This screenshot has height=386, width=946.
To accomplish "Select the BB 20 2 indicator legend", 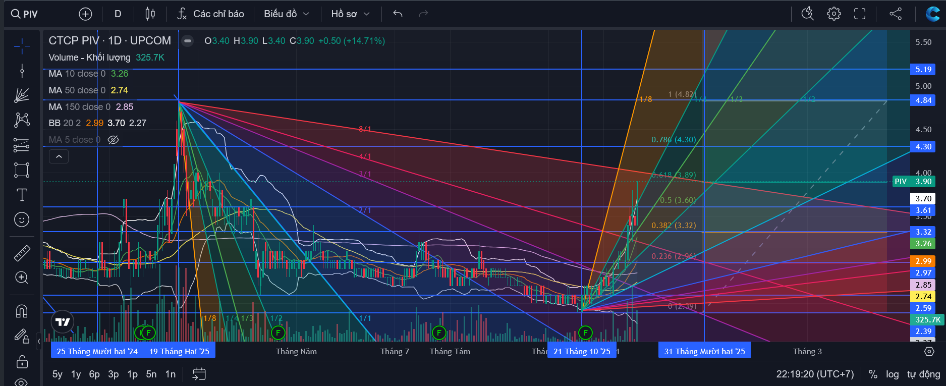I will [97, 123].
